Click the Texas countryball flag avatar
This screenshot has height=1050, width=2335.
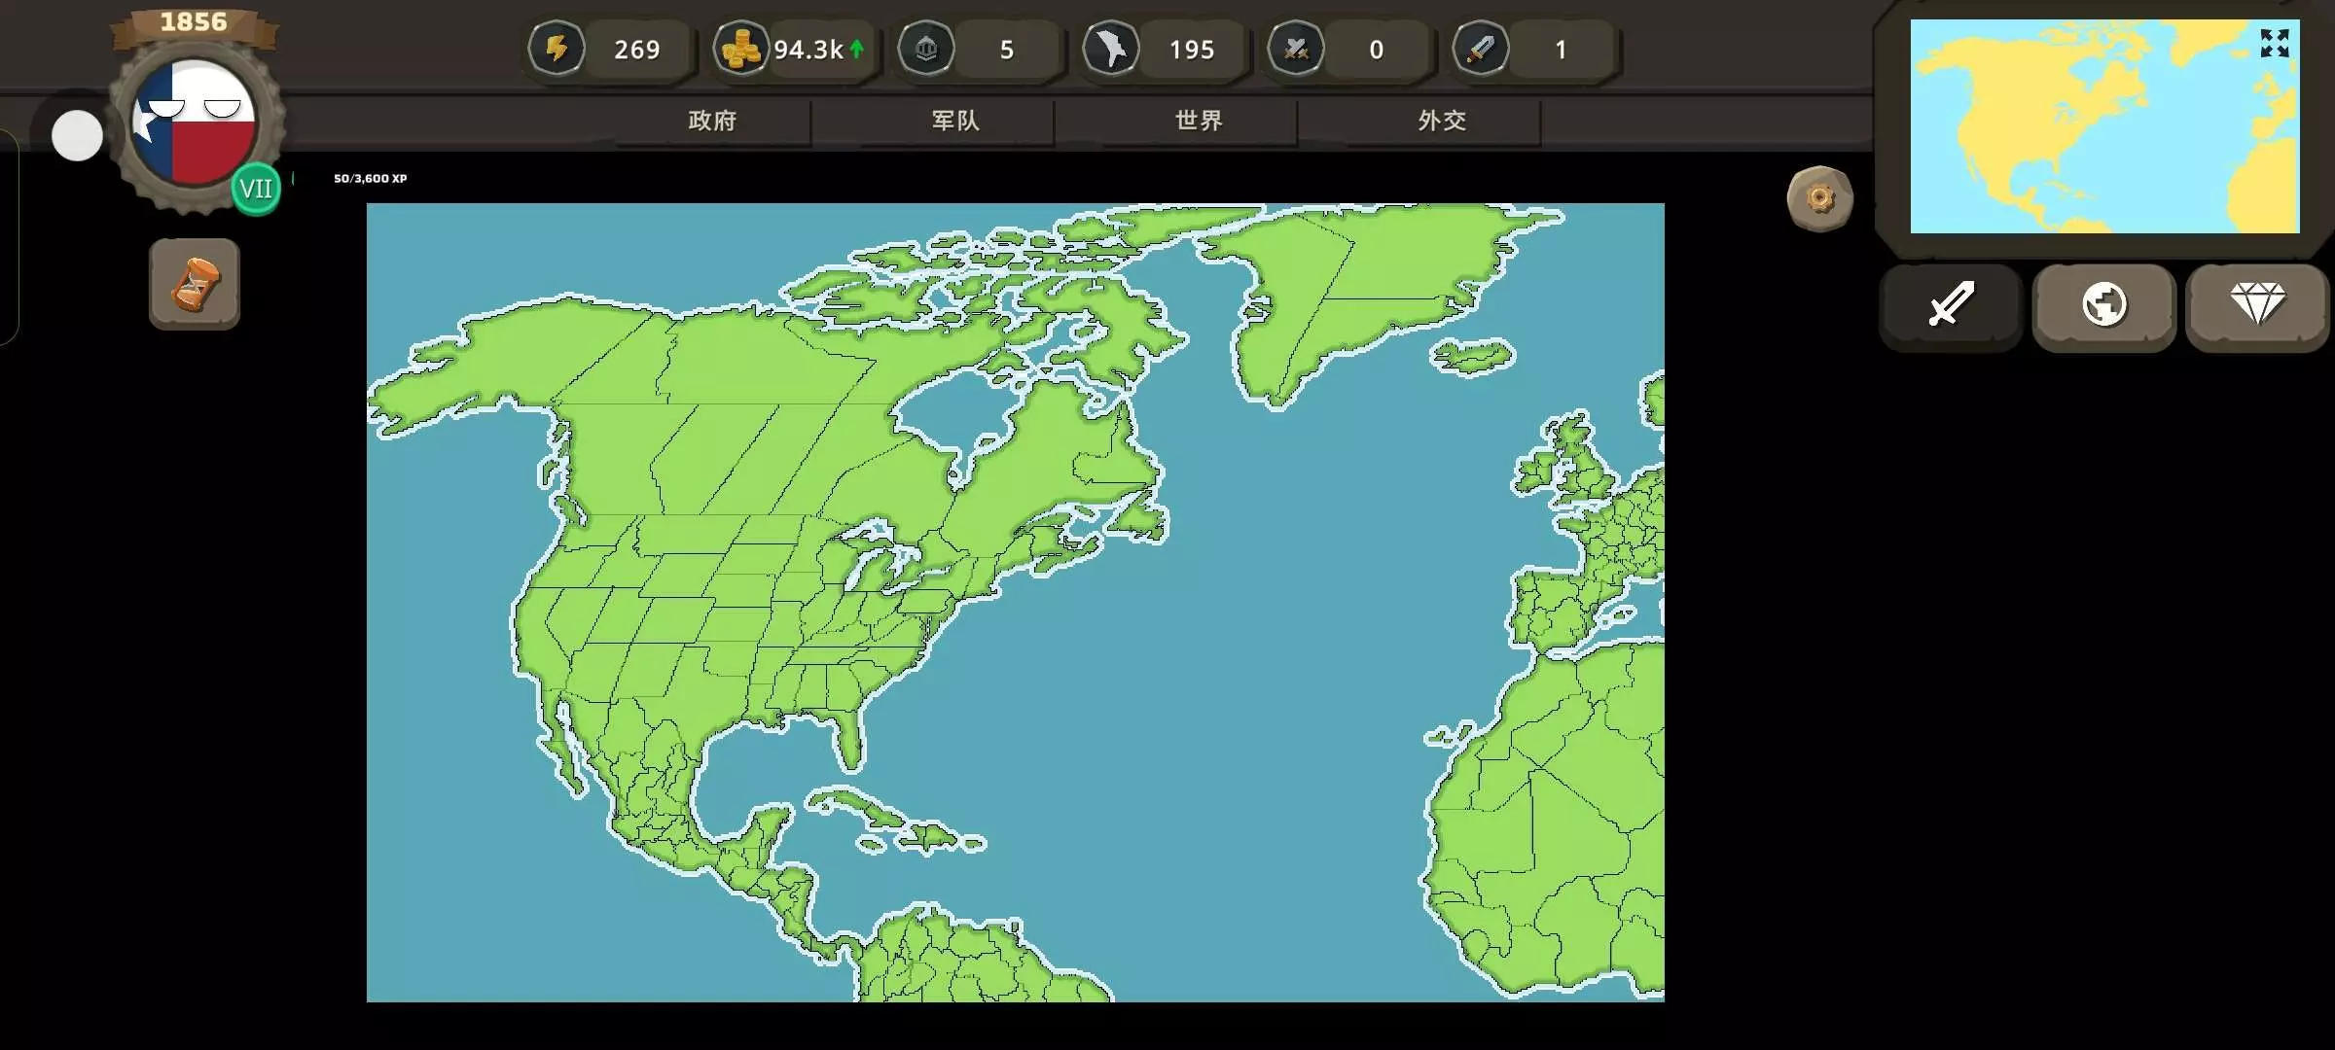[x=195, y=123]
